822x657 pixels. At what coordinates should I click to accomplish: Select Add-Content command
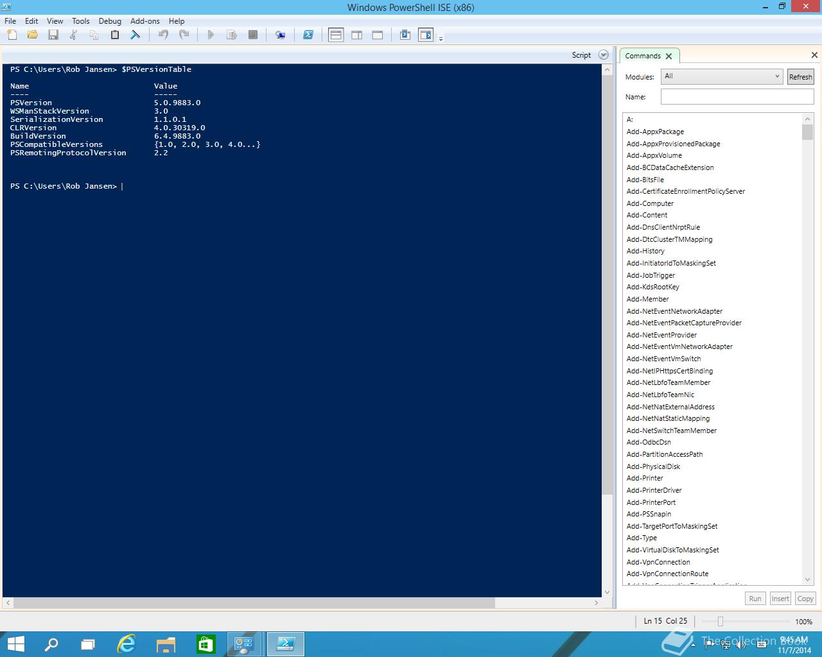tap(647, 215)
